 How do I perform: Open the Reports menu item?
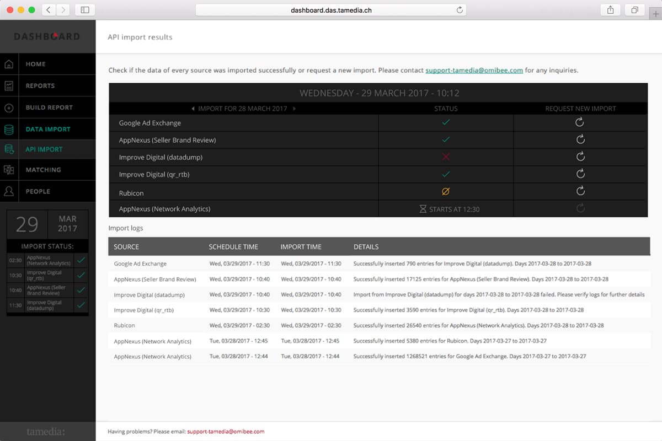coord(40,86)
